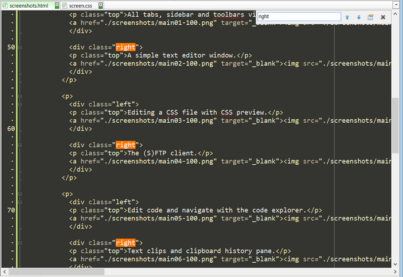Click the href "./screenshots/main02-100.png"
This screenshot has width=403, height=277.
pos(158,64)
